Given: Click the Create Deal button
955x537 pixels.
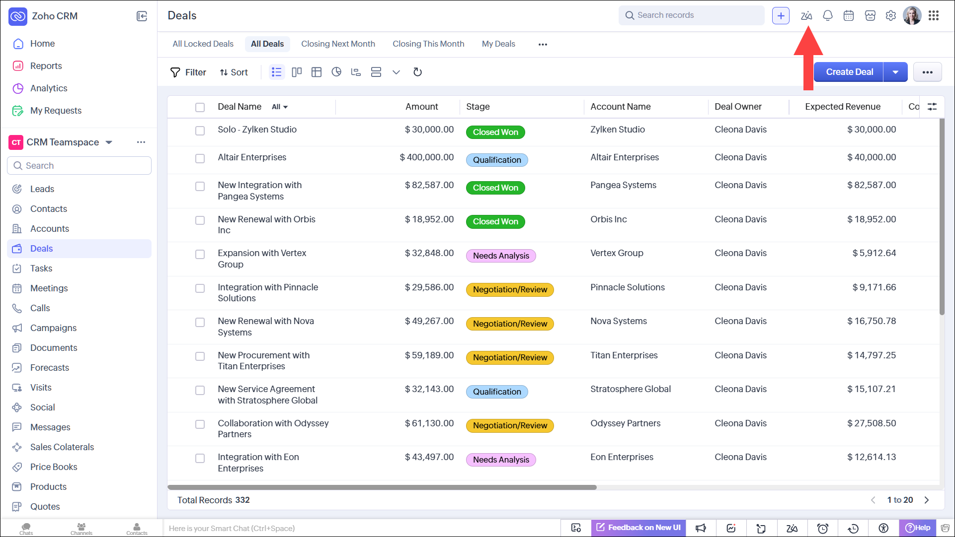Looking at the screenshot, I should point(849,72).
